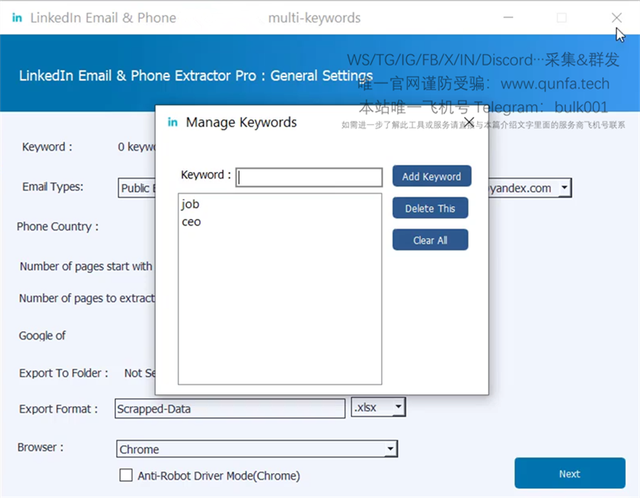Close the main application window
Image resolution: width=640 pixels, height=498 pixels.
click(617, 18)
